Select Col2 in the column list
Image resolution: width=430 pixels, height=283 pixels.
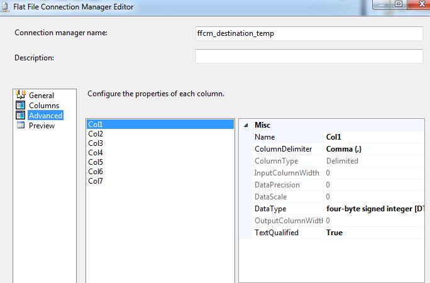click(96, 134)
